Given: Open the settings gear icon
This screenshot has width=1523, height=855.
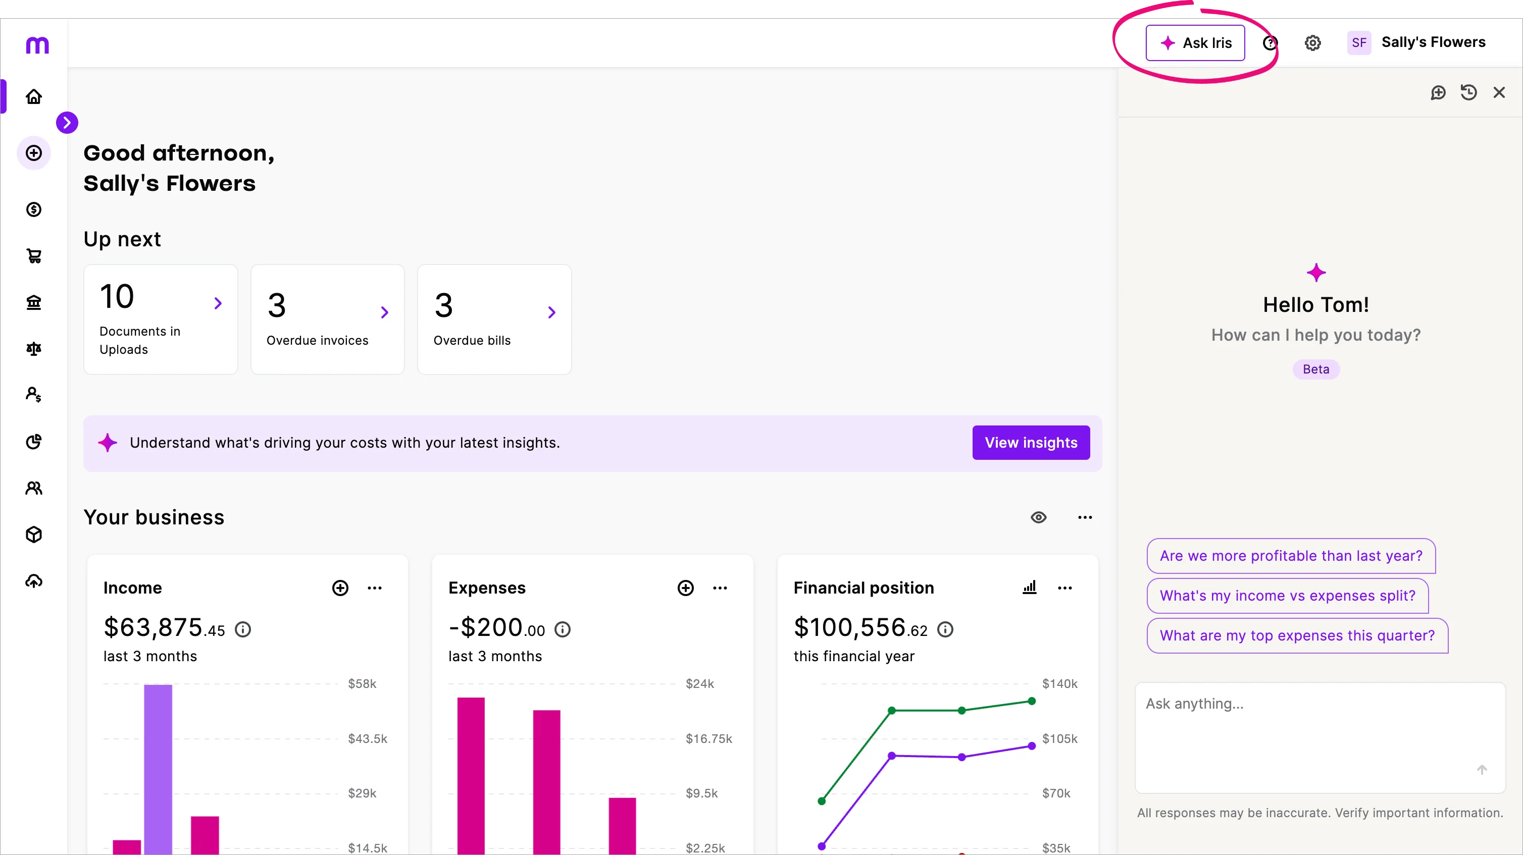Looking at the screenshot, I should tap(1312, 42).
